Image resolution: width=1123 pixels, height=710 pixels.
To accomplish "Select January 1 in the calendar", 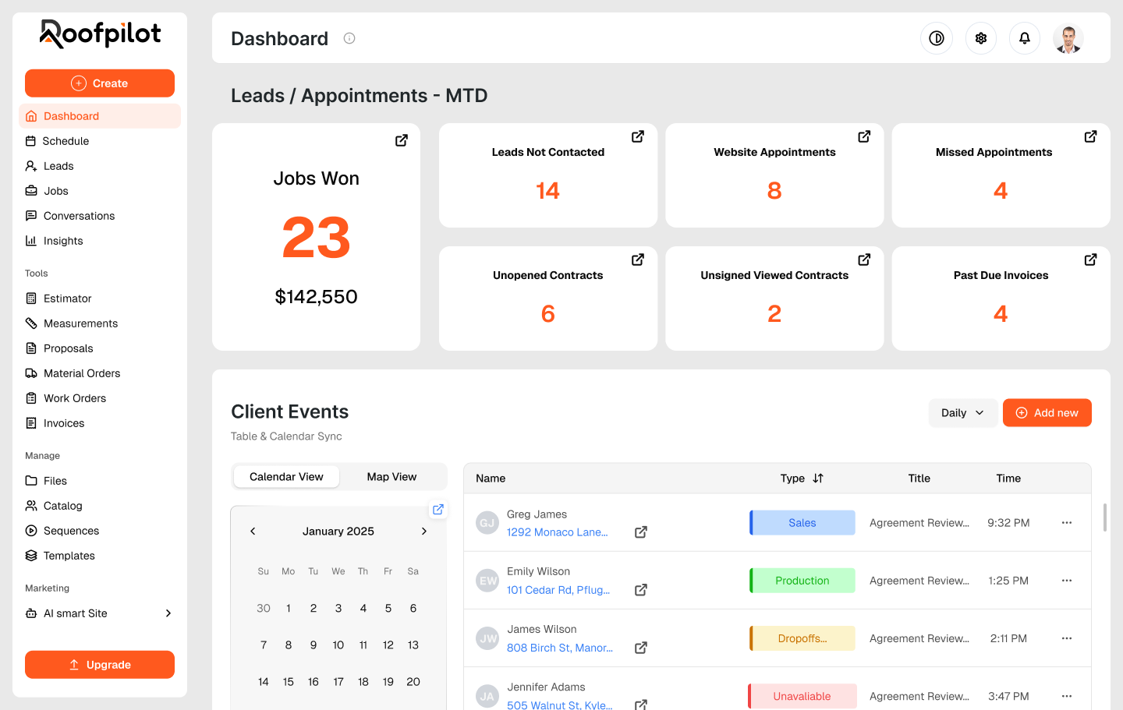I will tap(289, 609).
